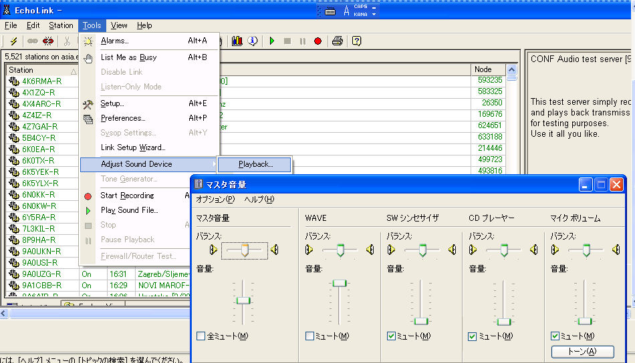
Task: Click the pause toolbar button
Action: tap(303, 41)
